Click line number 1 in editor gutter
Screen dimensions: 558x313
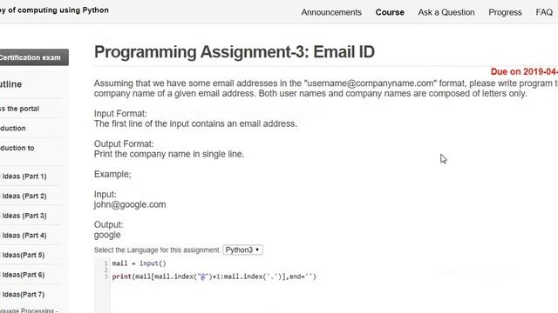[x=105, y=263]
